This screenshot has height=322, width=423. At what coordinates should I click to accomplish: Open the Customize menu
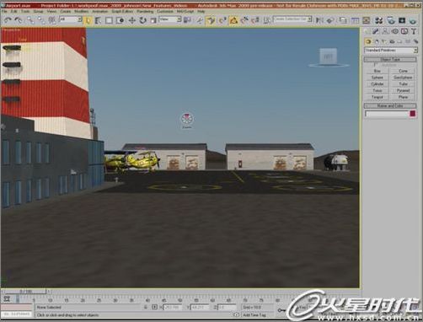tap(165, 12)
